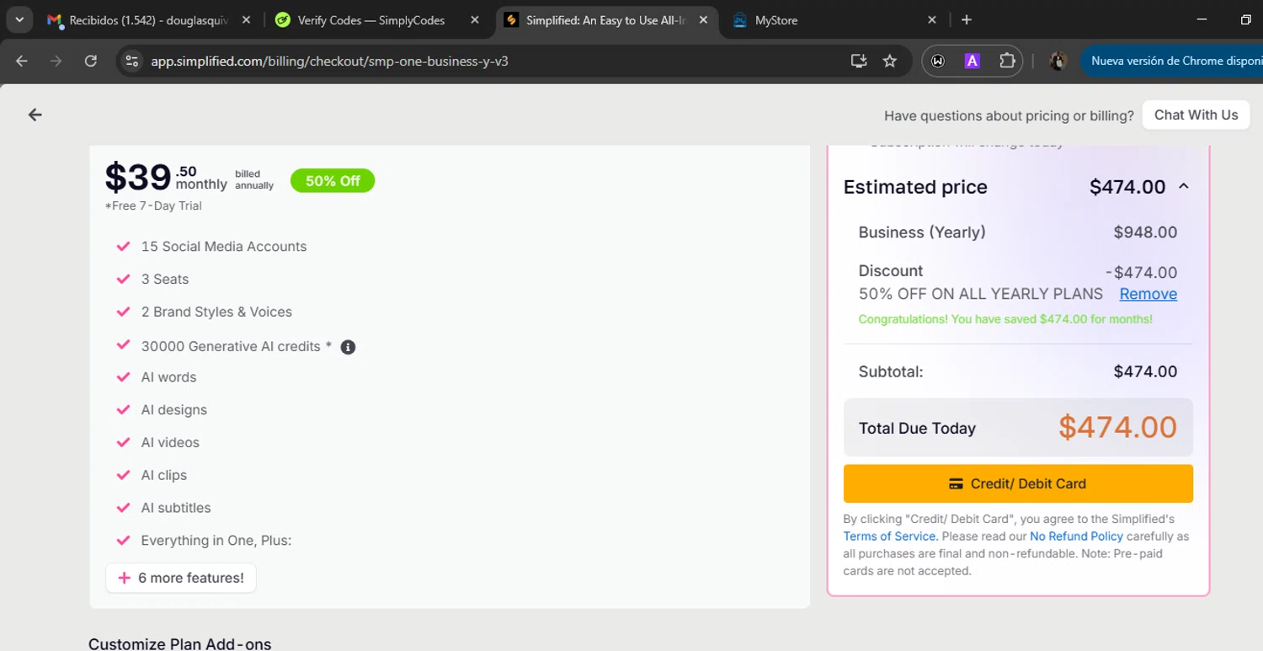1263x651 pixels.
Task: Click the 2 Brand Styles & Voices text
Action: [x=216, y=312]
